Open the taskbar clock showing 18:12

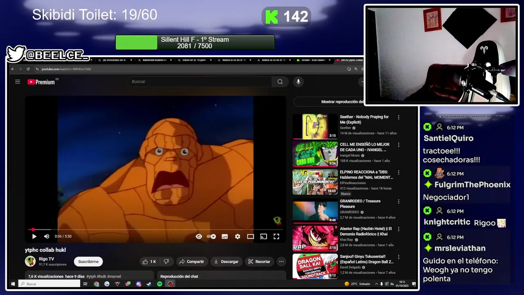[402, 284]
